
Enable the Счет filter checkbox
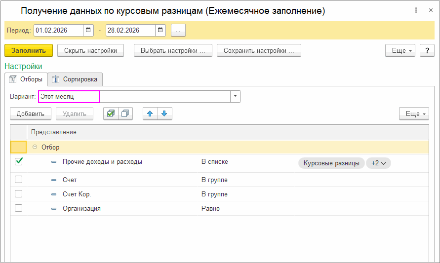click(19, 180)
